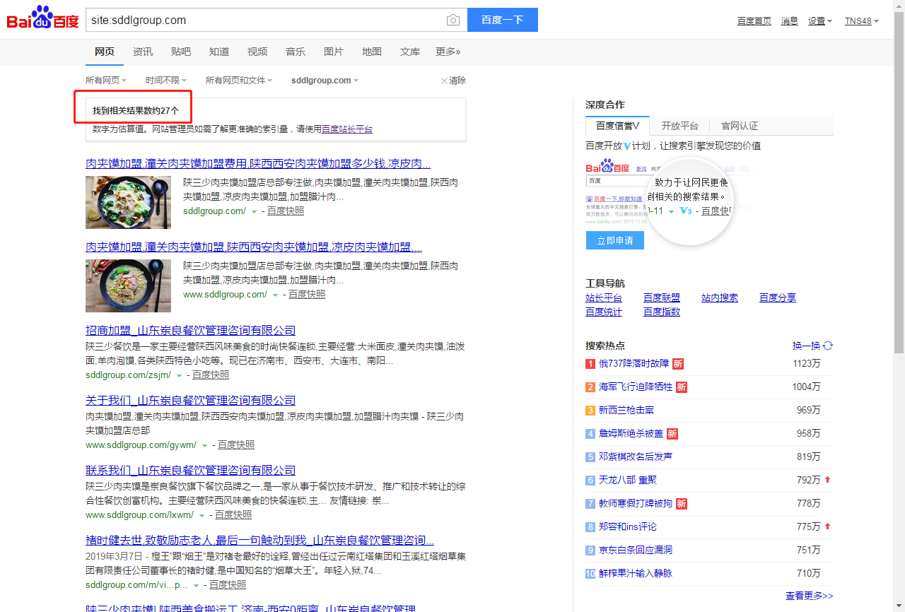This screenshot has width=905, height=612.
Task: Click the search input field
Action: [265, 20]
